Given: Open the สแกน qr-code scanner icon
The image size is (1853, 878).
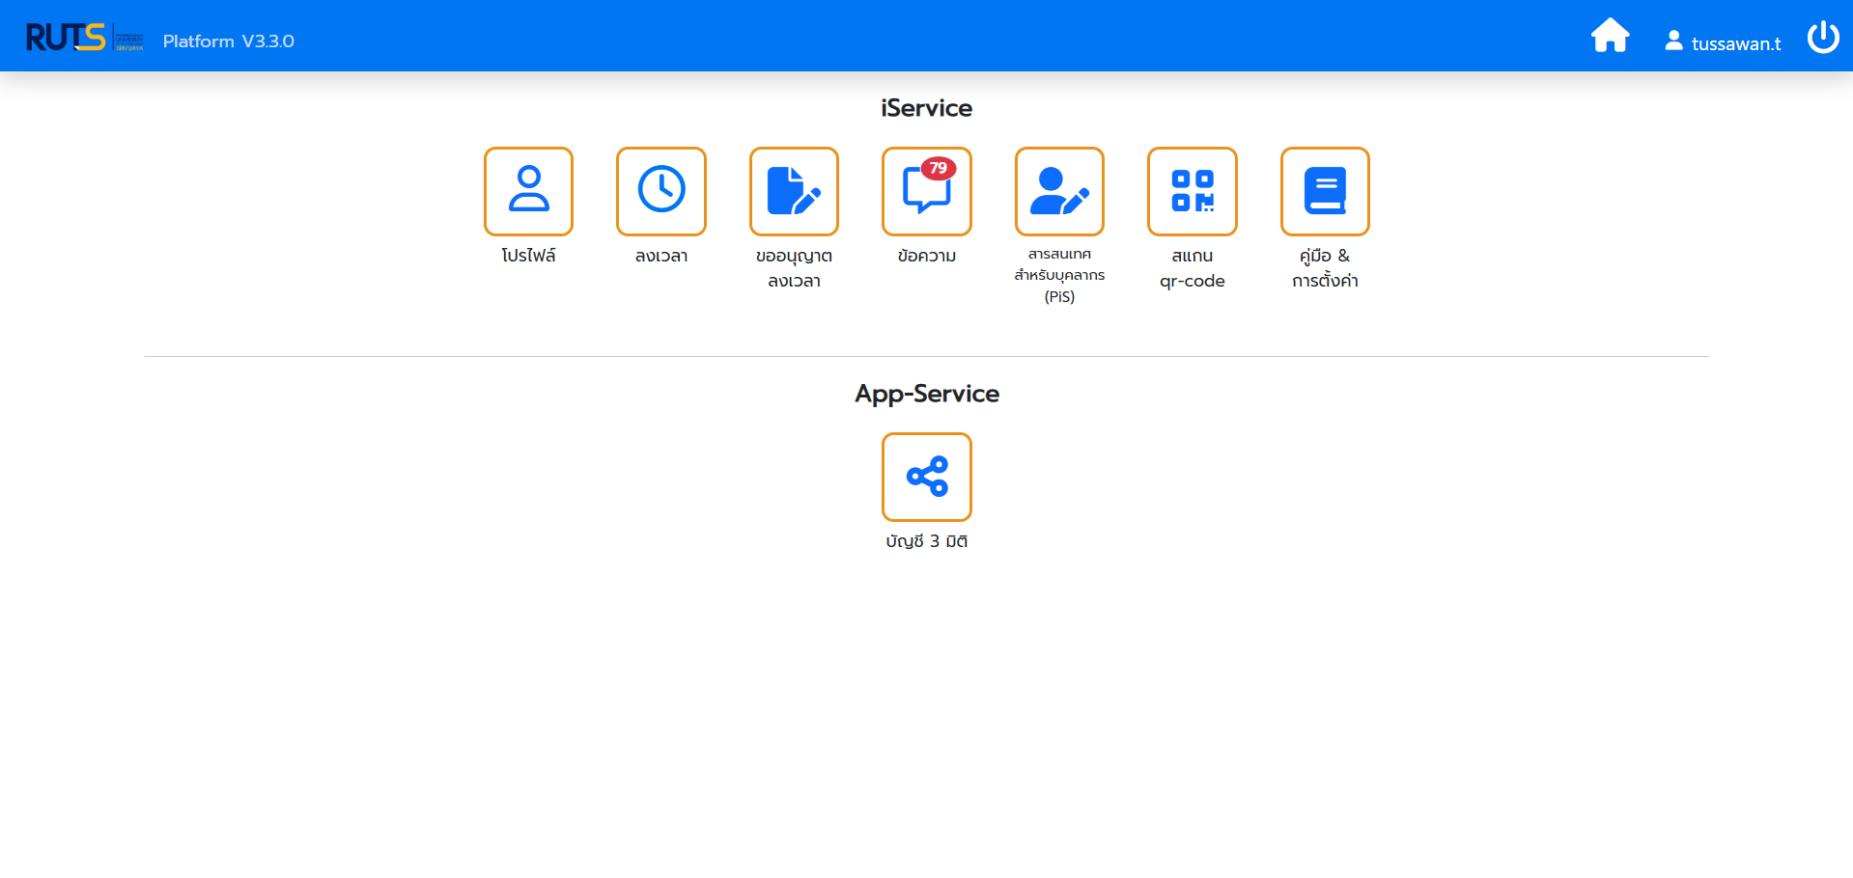Looking at the screenshot, I should 1192,191.
